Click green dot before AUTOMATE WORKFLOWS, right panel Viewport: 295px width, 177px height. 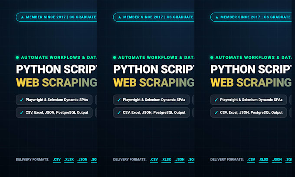point(212,58)
